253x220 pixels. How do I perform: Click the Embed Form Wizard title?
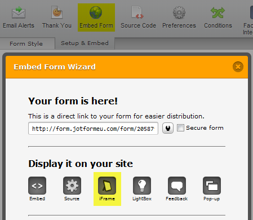pos(55,67)
